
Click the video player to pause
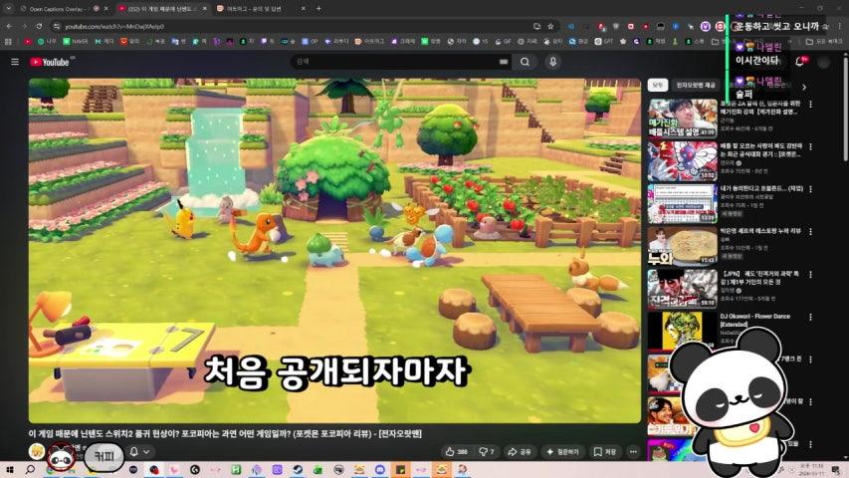point(334,250)
